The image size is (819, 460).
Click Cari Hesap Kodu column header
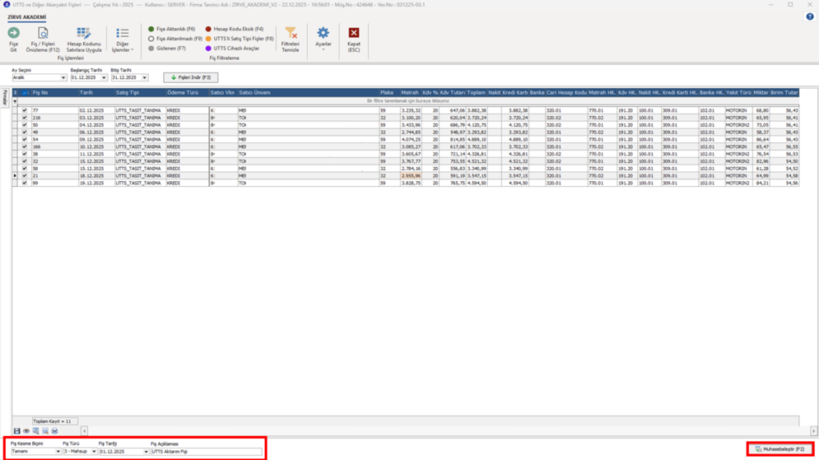pos(566,93)
